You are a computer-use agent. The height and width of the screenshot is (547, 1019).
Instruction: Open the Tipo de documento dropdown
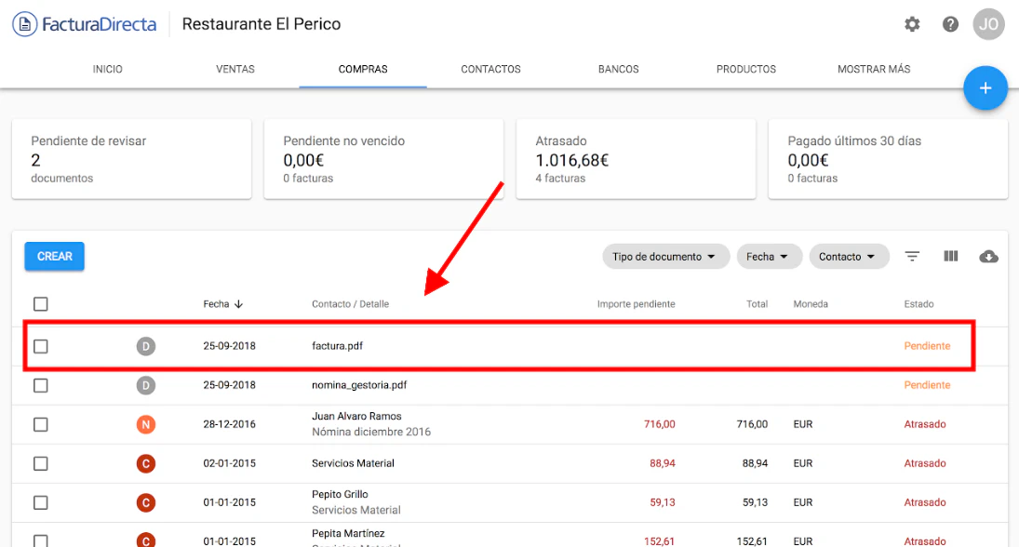[665, 256]
